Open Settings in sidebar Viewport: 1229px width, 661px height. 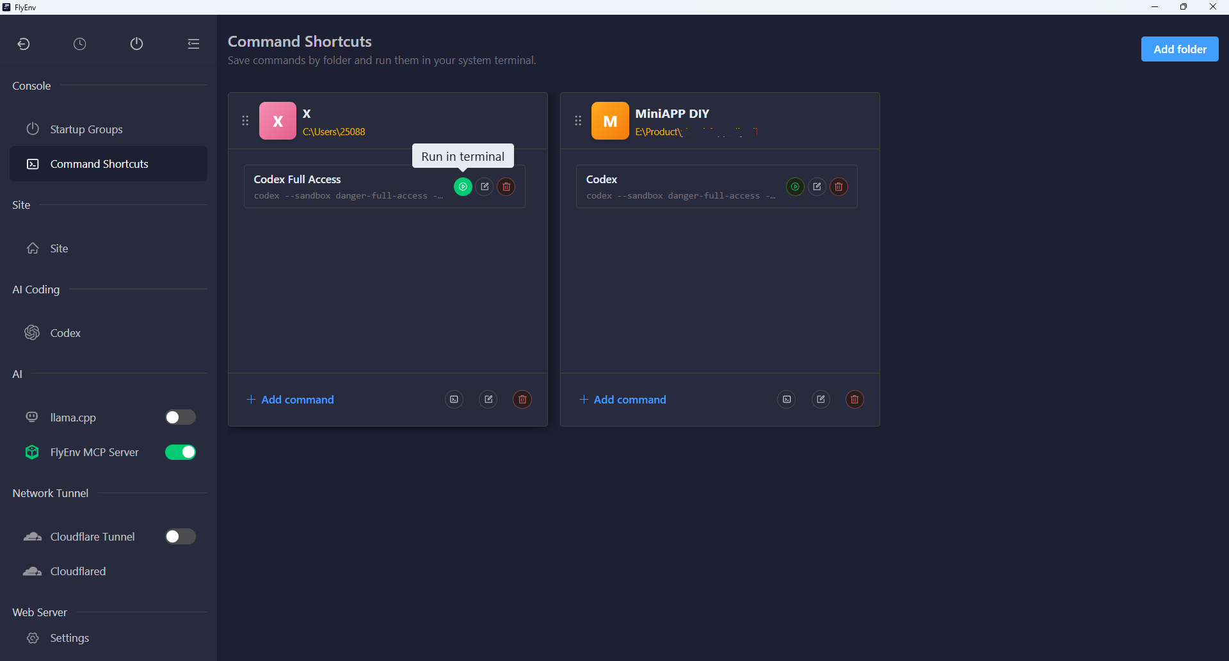[108, 638]
